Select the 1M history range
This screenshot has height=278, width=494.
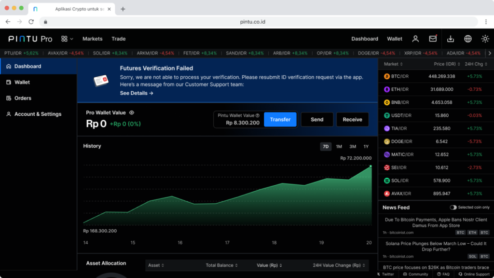[x=339, y=147]
